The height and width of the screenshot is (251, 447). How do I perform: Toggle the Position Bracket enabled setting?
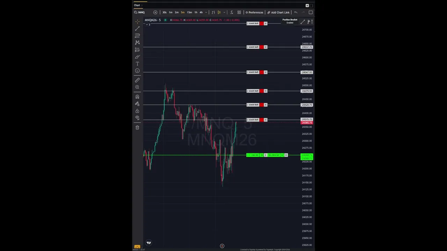[x=290, y=21]
